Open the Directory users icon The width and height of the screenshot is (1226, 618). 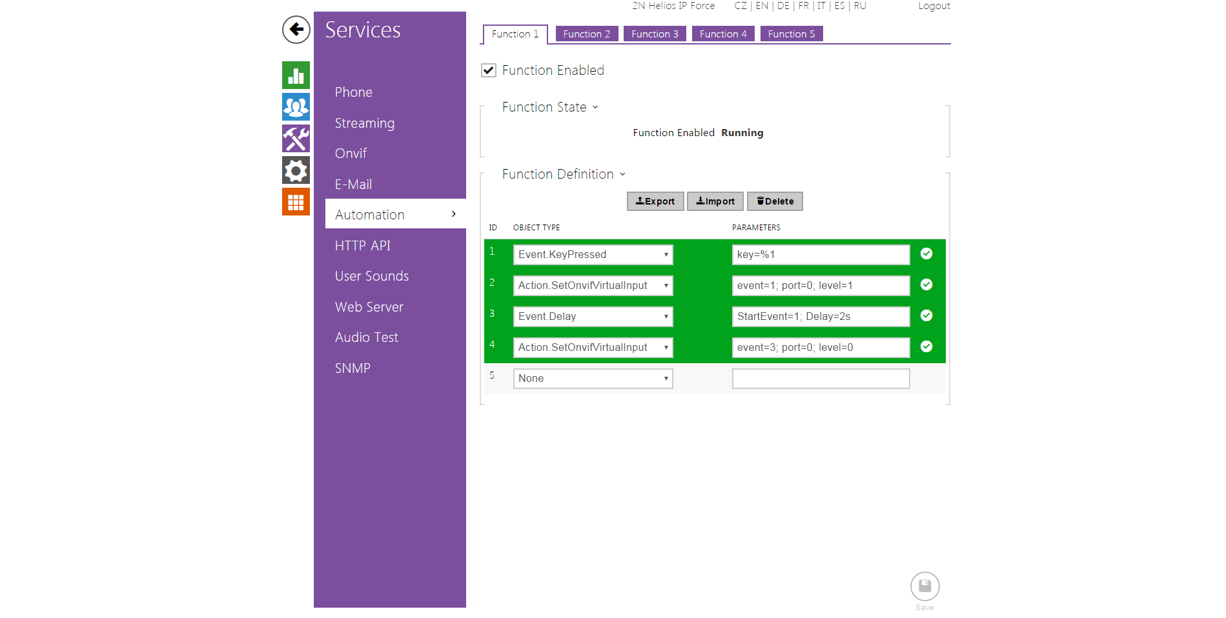tap(296, 107)
